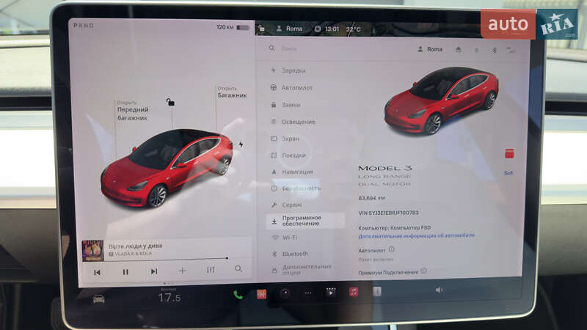Tap info icon beside Автопилот
The width and height of the screenshot is (587, 330).
coord(391,249)
